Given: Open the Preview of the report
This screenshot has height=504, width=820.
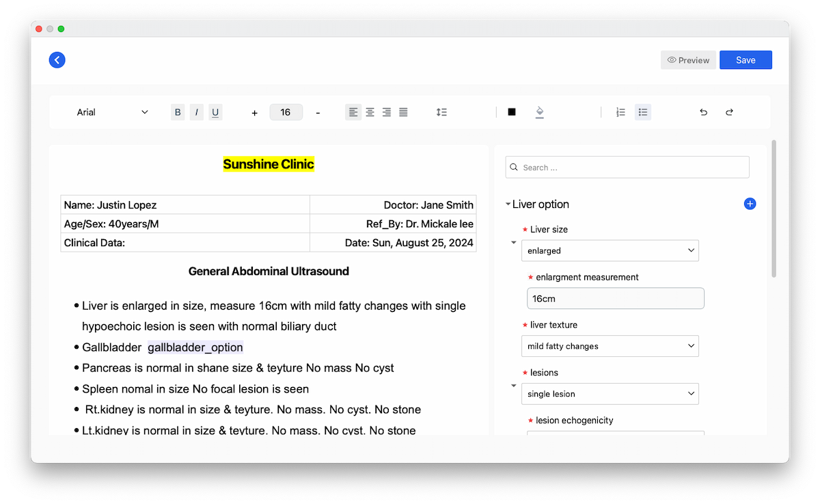Looking at the screenshot, I should [688, 60].
